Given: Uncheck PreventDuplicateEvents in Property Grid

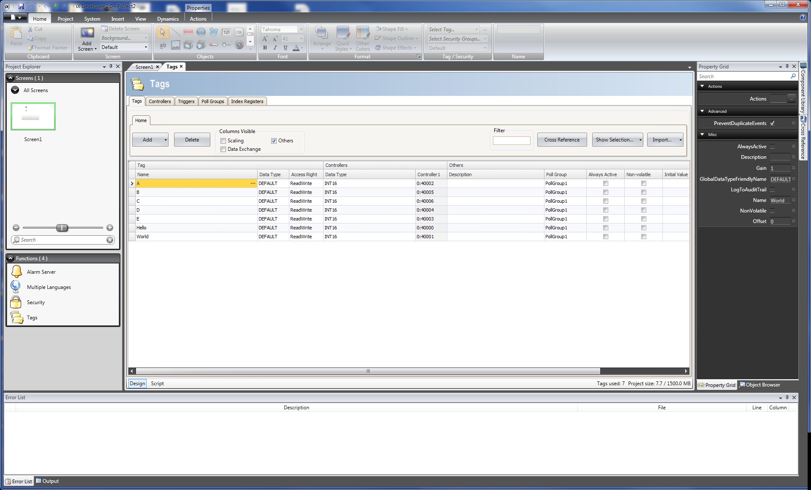Looking at the screenshot, I should pos(772,123).
